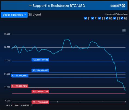
Task: Click the "Nascondi/Visualizza" label
Action: (116, 14)
